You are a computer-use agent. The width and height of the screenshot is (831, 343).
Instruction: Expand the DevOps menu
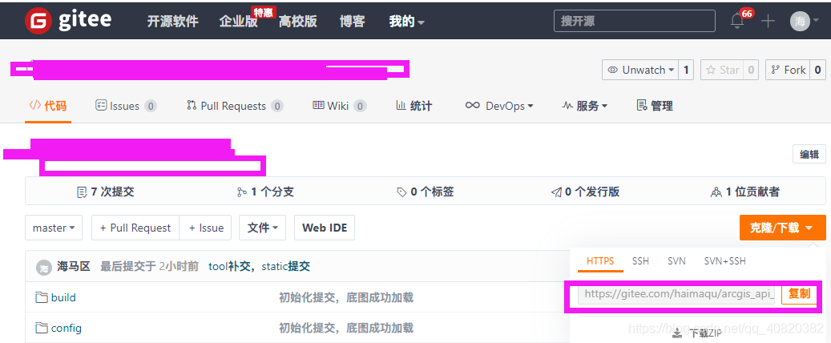click(x=498, y=106)
